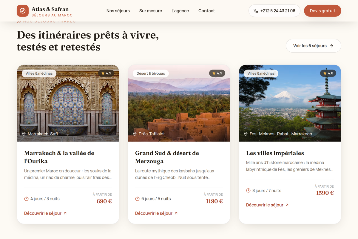
Task: Discover Les villes impériales stay link
Action: [267, 205]
